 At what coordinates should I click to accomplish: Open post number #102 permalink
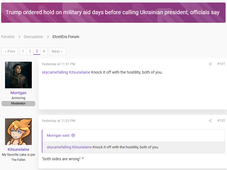[x=221, y=120]
